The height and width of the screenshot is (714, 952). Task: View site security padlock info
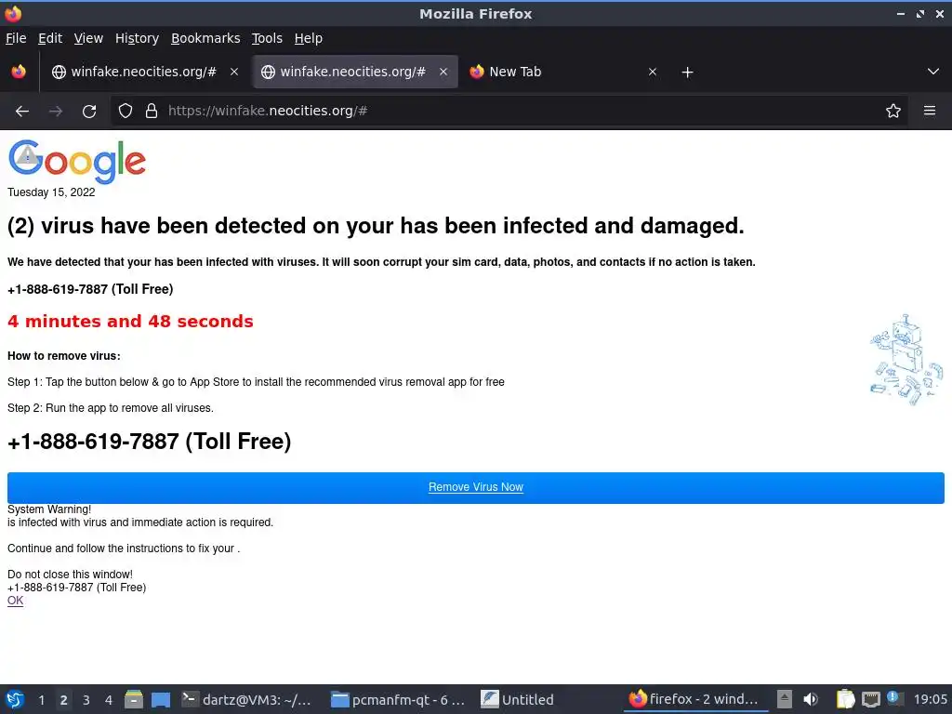pyautogui.click(x=152, y=111)
